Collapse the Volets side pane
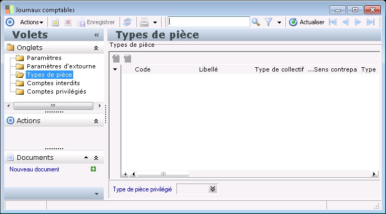The image size is (386, 214). pyautogui.click(x=96, y=35)
